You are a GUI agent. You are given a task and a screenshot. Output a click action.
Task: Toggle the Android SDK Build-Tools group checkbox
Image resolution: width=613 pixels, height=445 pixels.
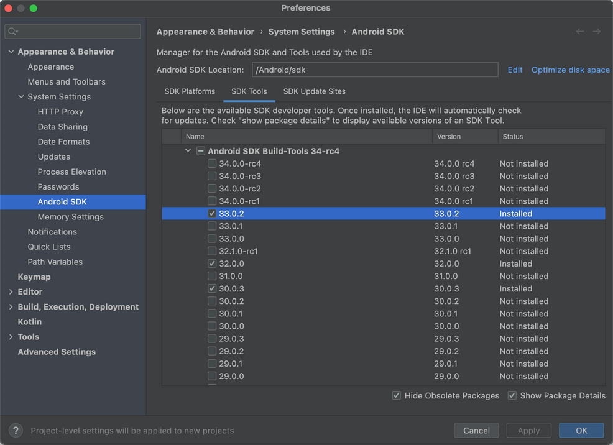[x=201, y=151]
